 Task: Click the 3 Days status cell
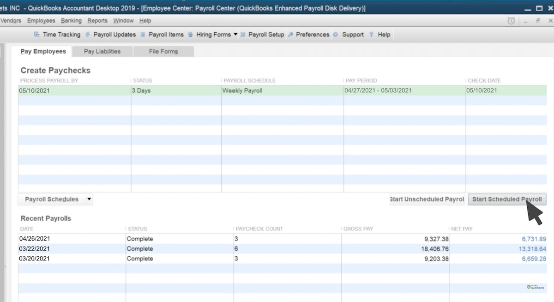(176, 91)
